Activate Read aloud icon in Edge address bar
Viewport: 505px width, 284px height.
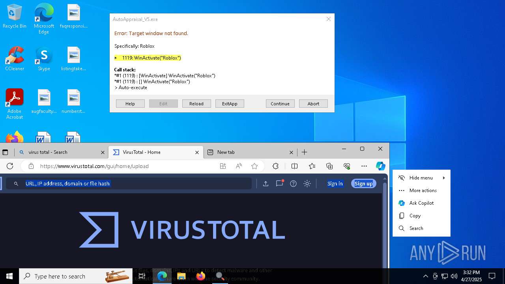[239, 166]
